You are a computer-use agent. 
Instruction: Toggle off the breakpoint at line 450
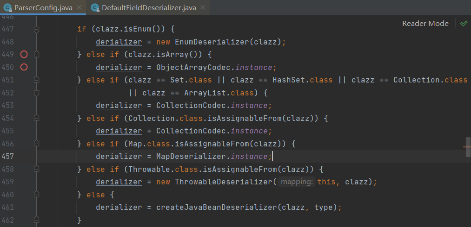[x=24, y=67]
